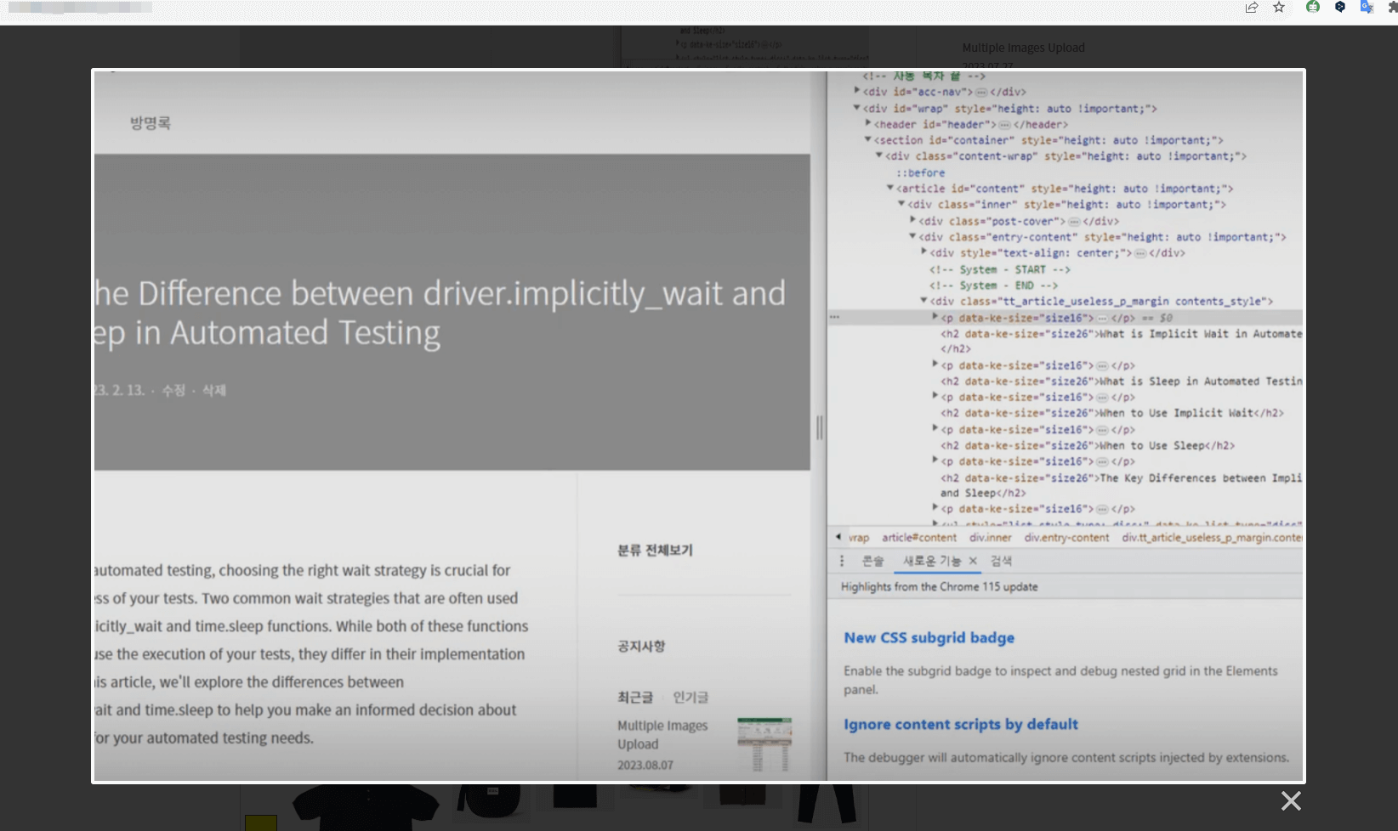Collapse the section id="container" node
Image resolution: width=1398 pixels, height=831 pixels.
click(868, 139)
